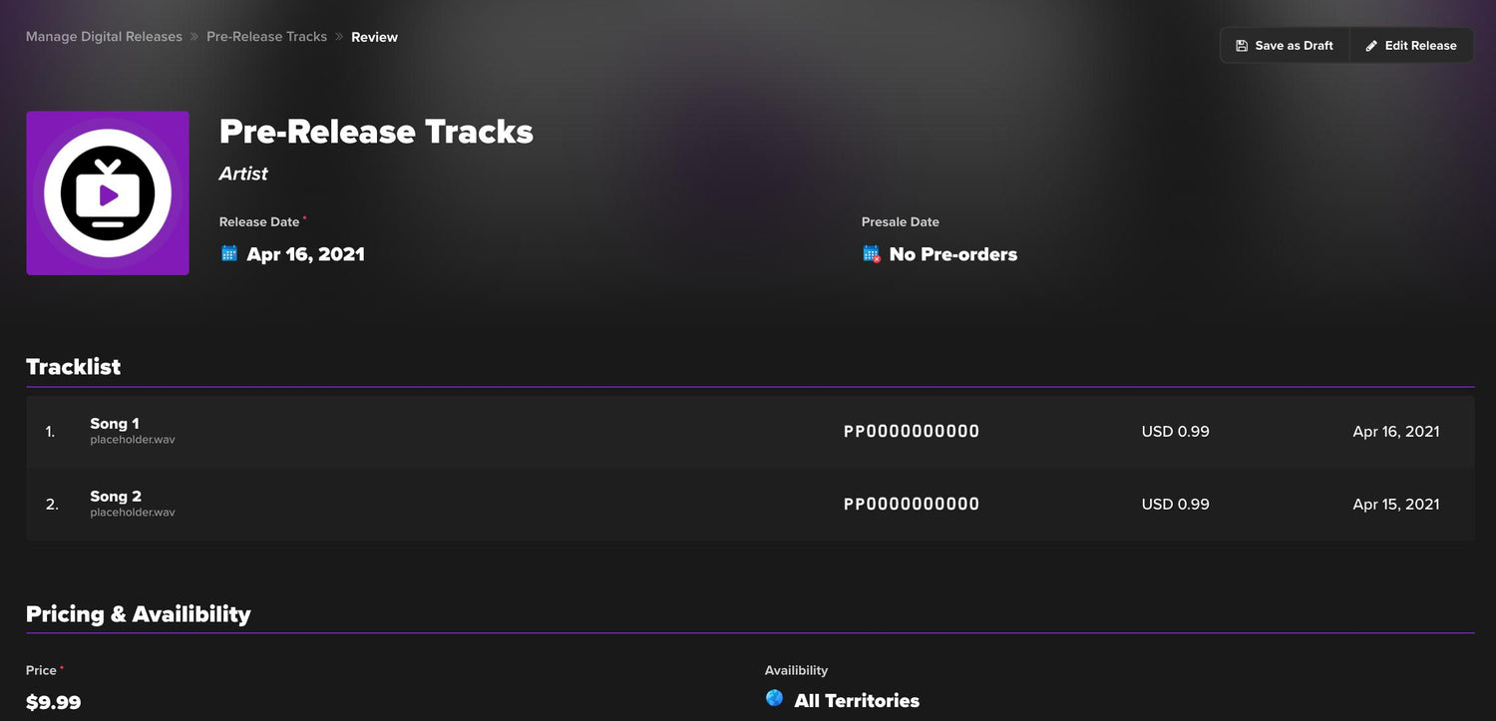Select the Review breadcrumb item

click(374, 37)
